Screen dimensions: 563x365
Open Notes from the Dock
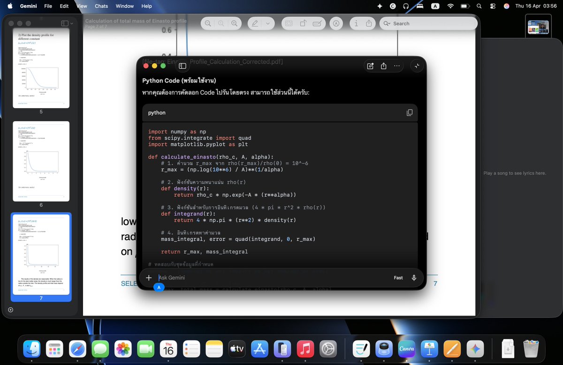click(214, 349)
